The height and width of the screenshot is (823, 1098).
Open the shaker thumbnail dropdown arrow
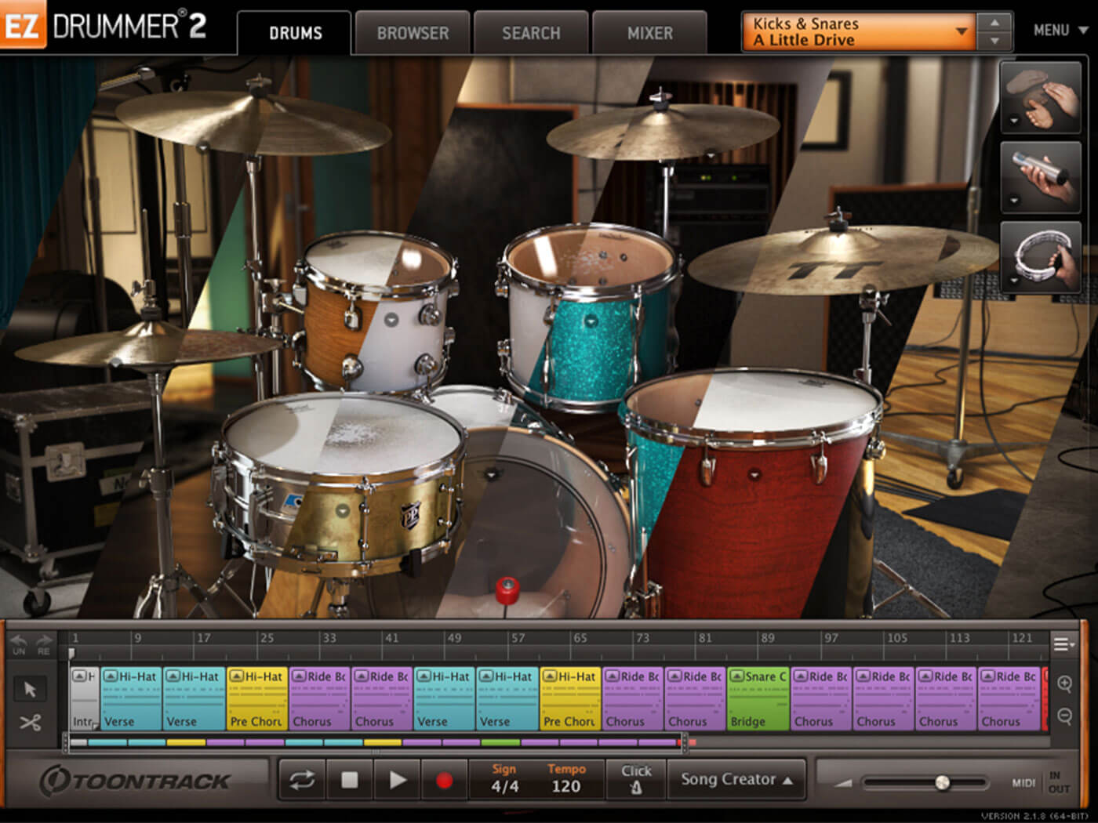1013,201
